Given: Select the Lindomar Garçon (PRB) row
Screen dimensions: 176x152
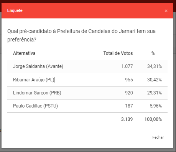Looking at the screenshot, I should (87, 93).
